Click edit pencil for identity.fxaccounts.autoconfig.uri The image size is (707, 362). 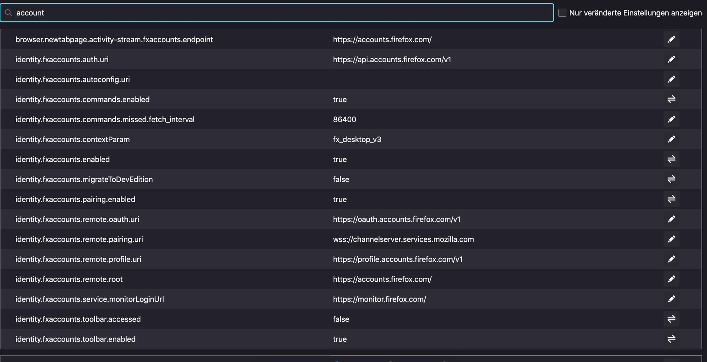[x=671, y=79]
